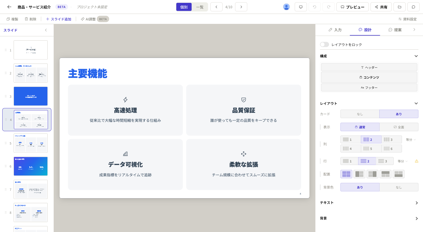
Task: Click the shield icon on 品質保証 card
Action: tap(244, 100)
